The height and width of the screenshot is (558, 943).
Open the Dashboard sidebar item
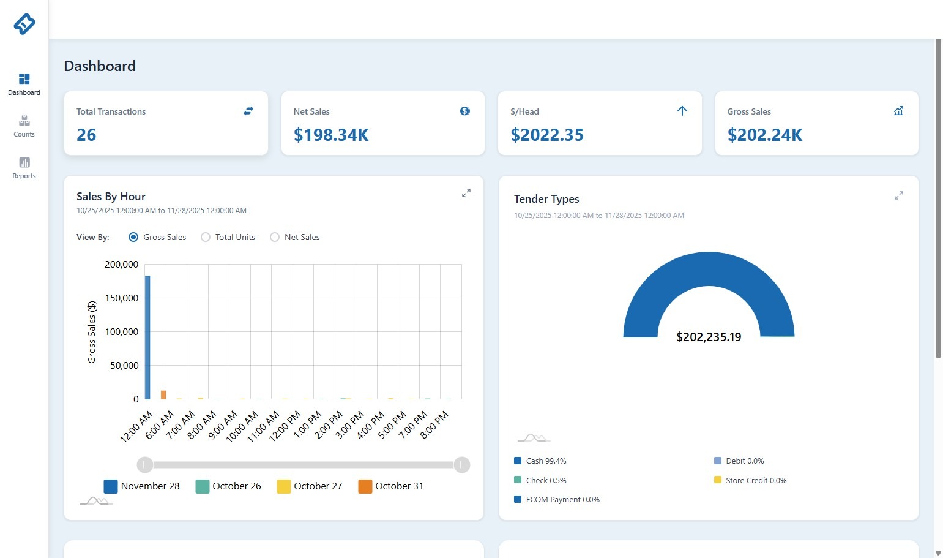[24, 85]
